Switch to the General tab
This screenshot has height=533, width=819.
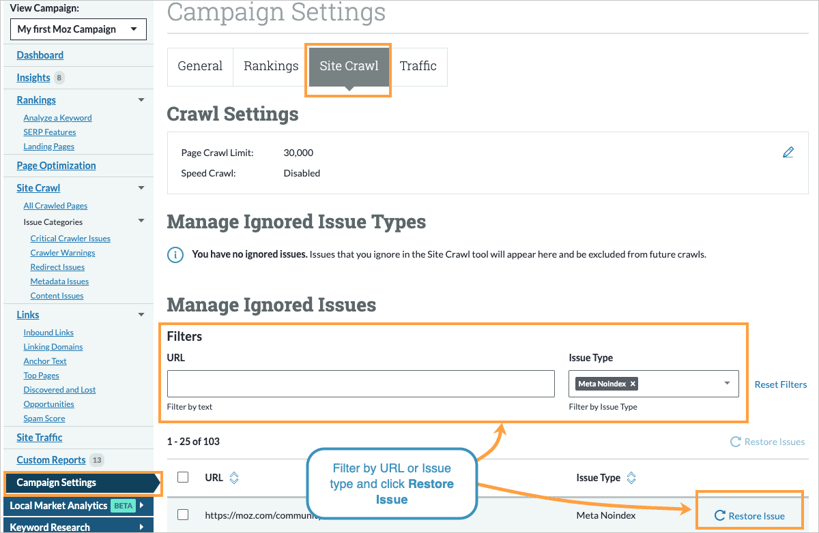point(200,66)
